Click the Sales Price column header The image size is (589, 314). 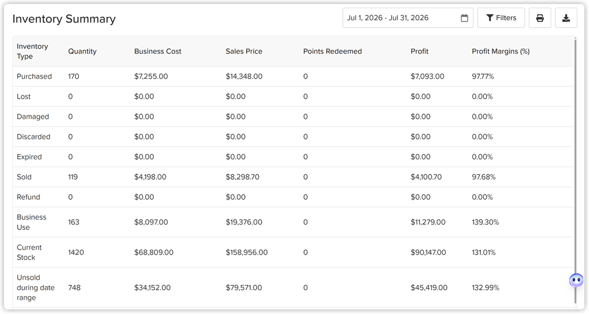[244, 52]
